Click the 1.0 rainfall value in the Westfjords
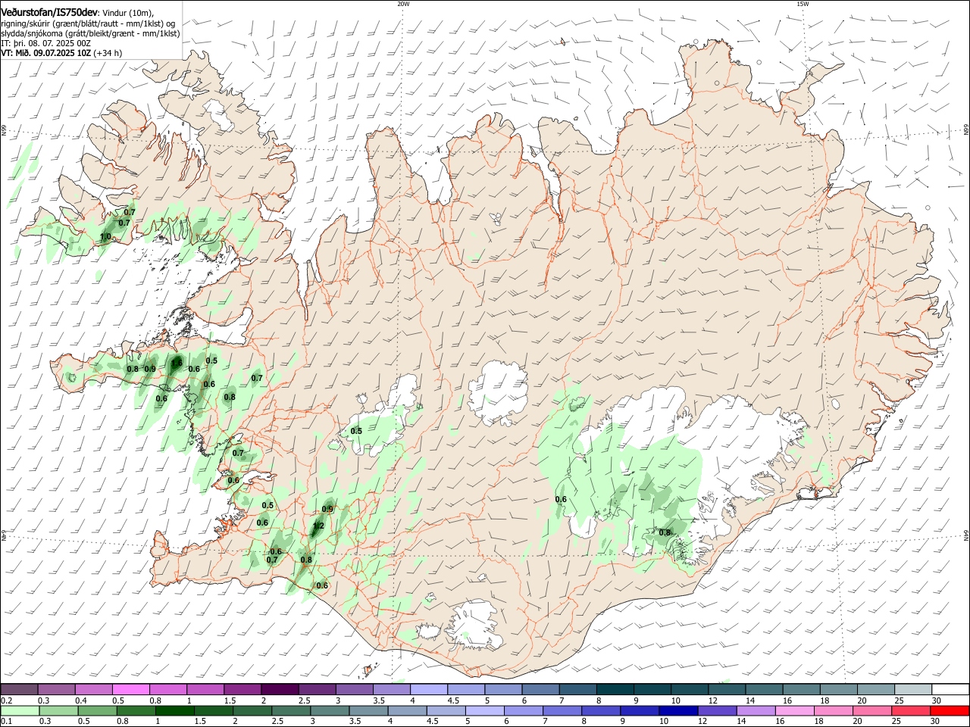The image size is (970, 727). coord(105,237)
